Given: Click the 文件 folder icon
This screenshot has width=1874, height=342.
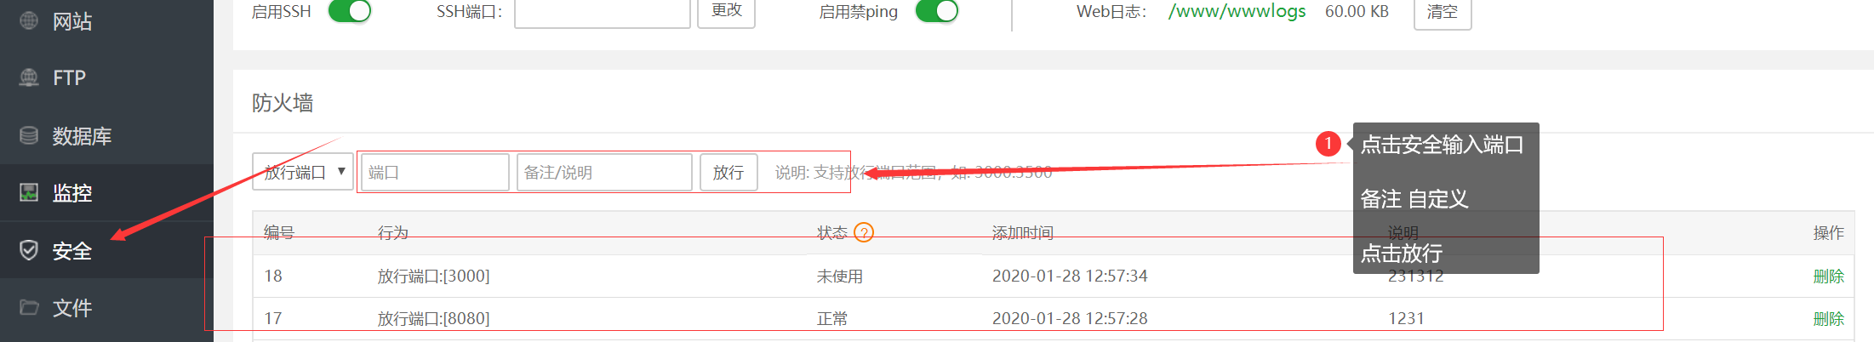Looking at the screenshot, I should pyautogui.click(x=29, y=307).
